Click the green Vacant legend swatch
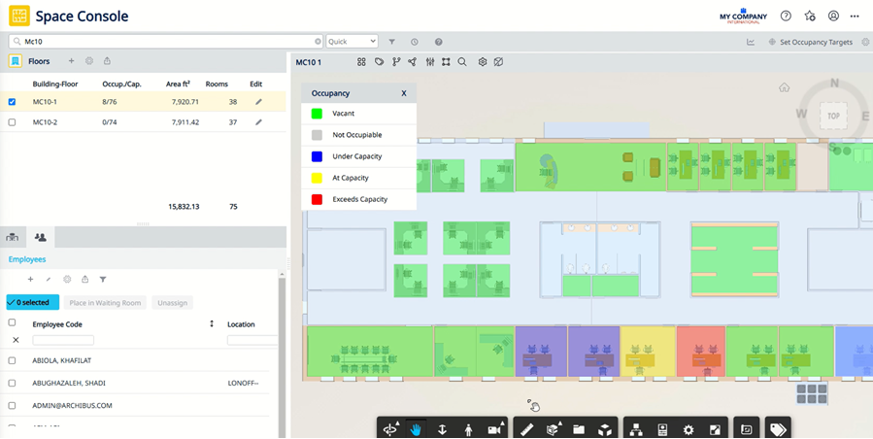Viewport: 873px width, 439px height. coord(317,113)
